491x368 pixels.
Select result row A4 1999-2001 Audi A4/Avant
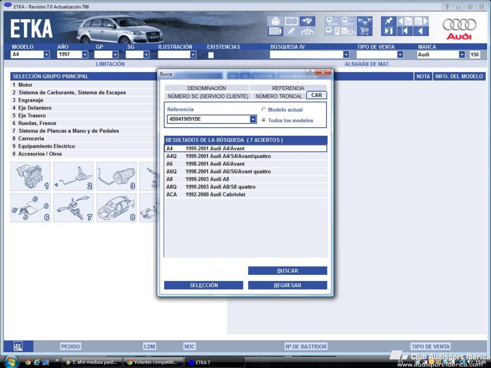pyautogui.click(x=245, y=148)
